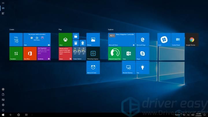Open the Power options button

click(x=3, y=110)
